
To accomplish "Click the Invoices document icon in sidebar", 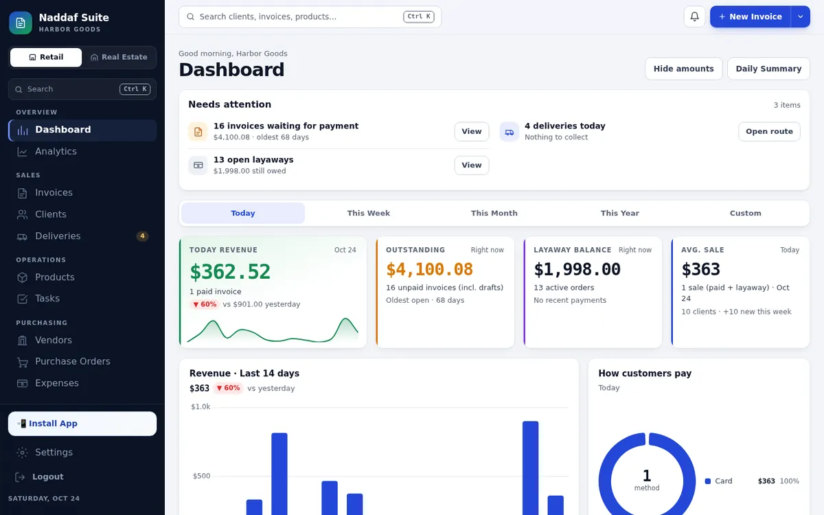I will tap(23, 193).
